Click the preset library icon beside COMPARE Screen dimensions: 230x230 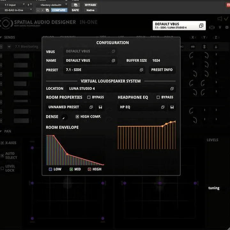[47, 10]
